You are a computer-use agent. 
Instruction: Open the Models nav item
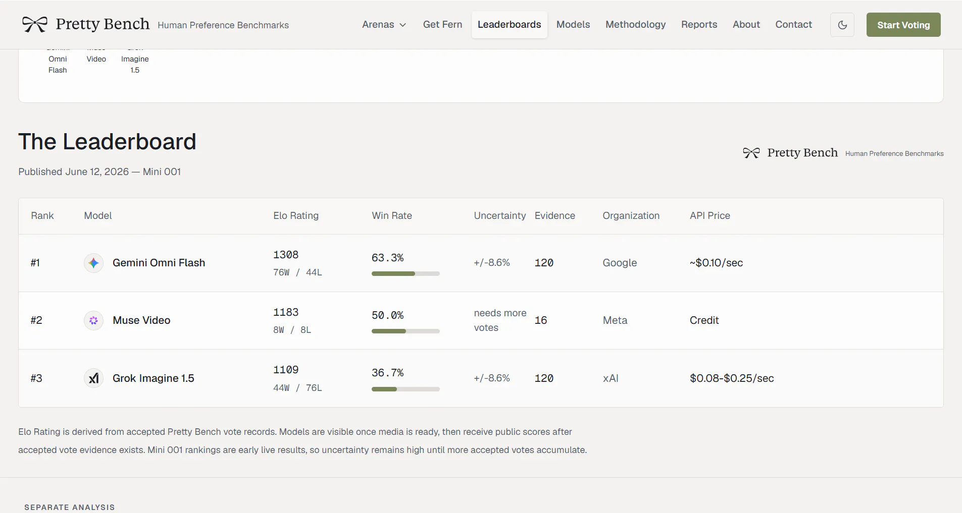[x=573, y=24]
